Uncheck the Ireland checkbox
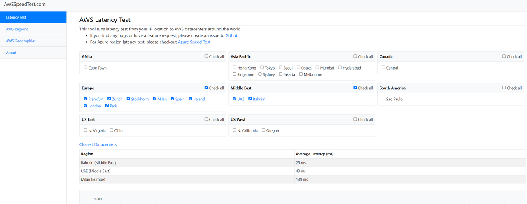Image resolution: width=527 pixels, height=204 pixels. coord(191,99)
